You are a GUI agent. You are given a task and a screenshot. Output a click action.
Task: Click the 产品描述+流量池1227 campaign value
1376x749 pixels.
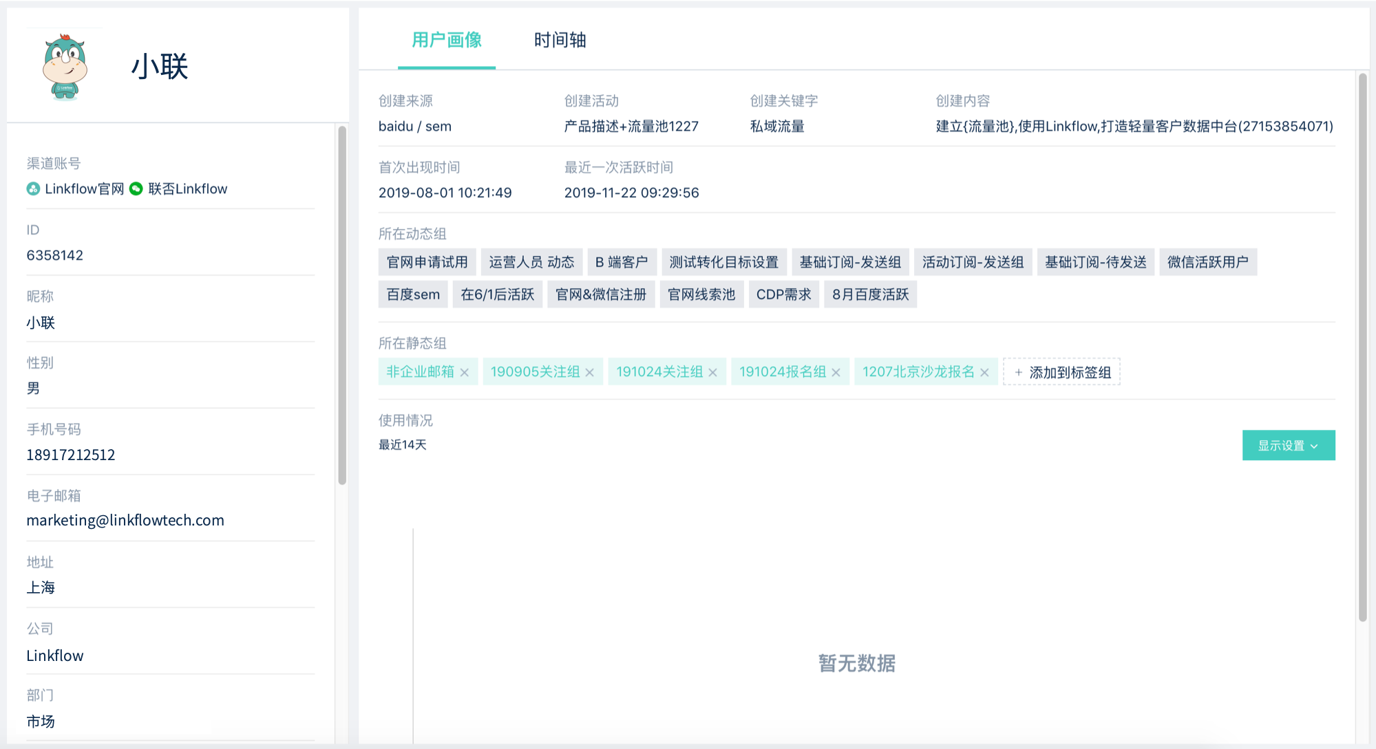click(631, 126)
